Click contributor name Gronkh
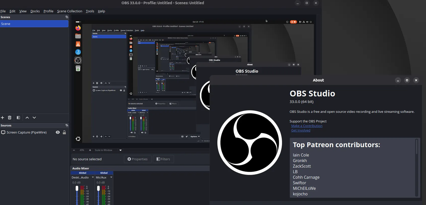 [x=300, y=160]
